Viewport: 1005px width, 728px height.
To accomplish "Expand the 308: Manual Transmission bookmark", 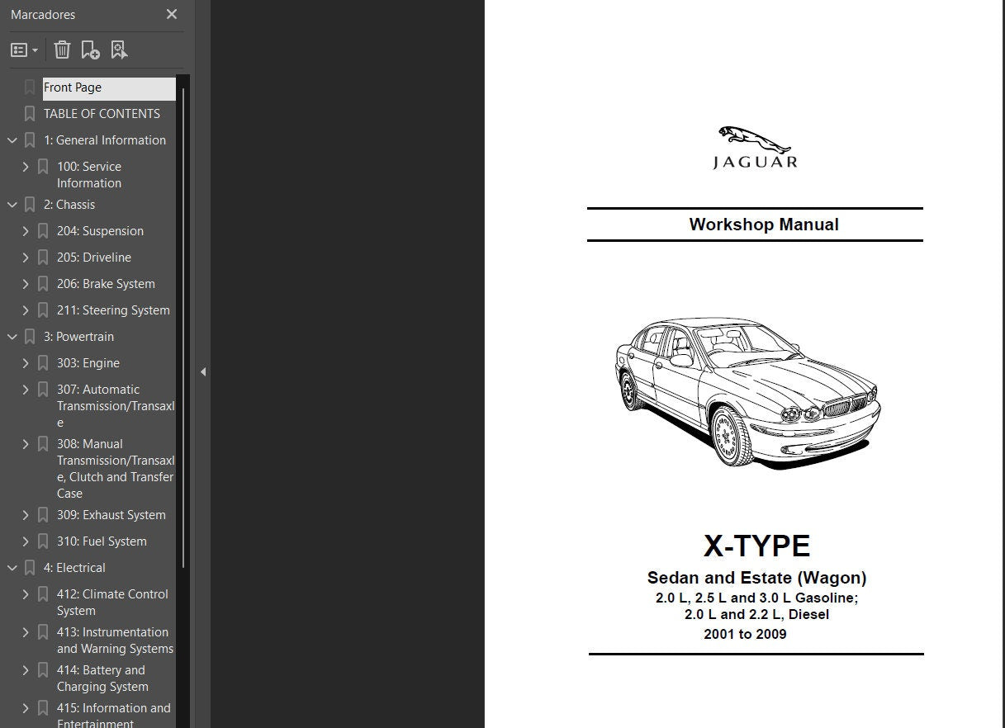I will [x=26, y=444].
